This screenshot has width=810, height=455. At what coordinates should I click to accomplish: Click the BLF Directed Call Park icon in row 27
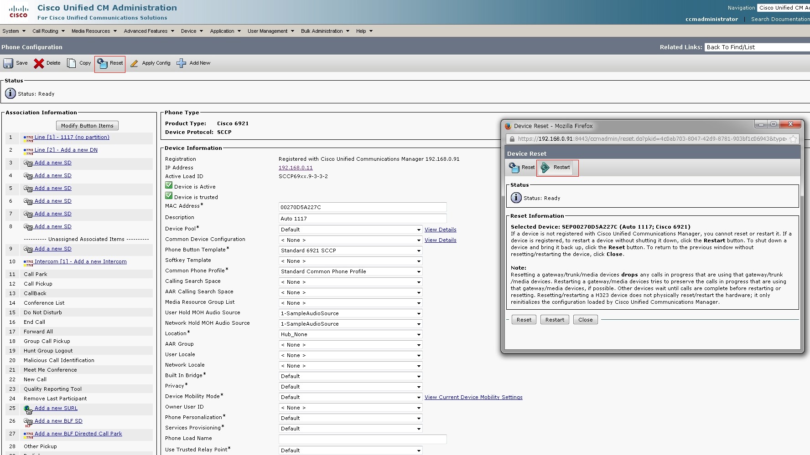pos(28,435)
